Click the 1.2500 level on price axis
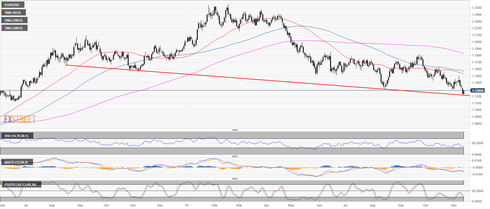The image size is (490, 209). [x=477, y=8]
